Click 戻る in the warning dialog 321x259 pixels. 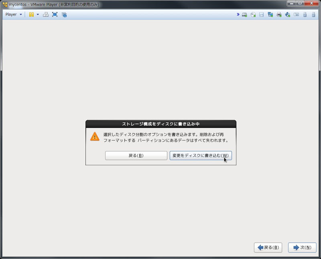pos(136,155)
